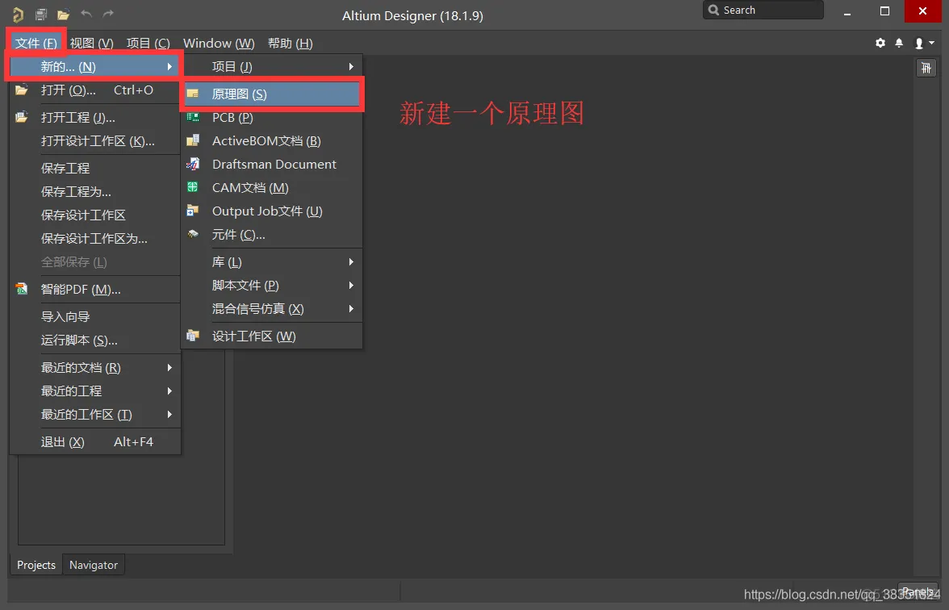Choose 退出 (X) to quit
The height and width of the screenshot is (610, 949).
pos(95,442)
